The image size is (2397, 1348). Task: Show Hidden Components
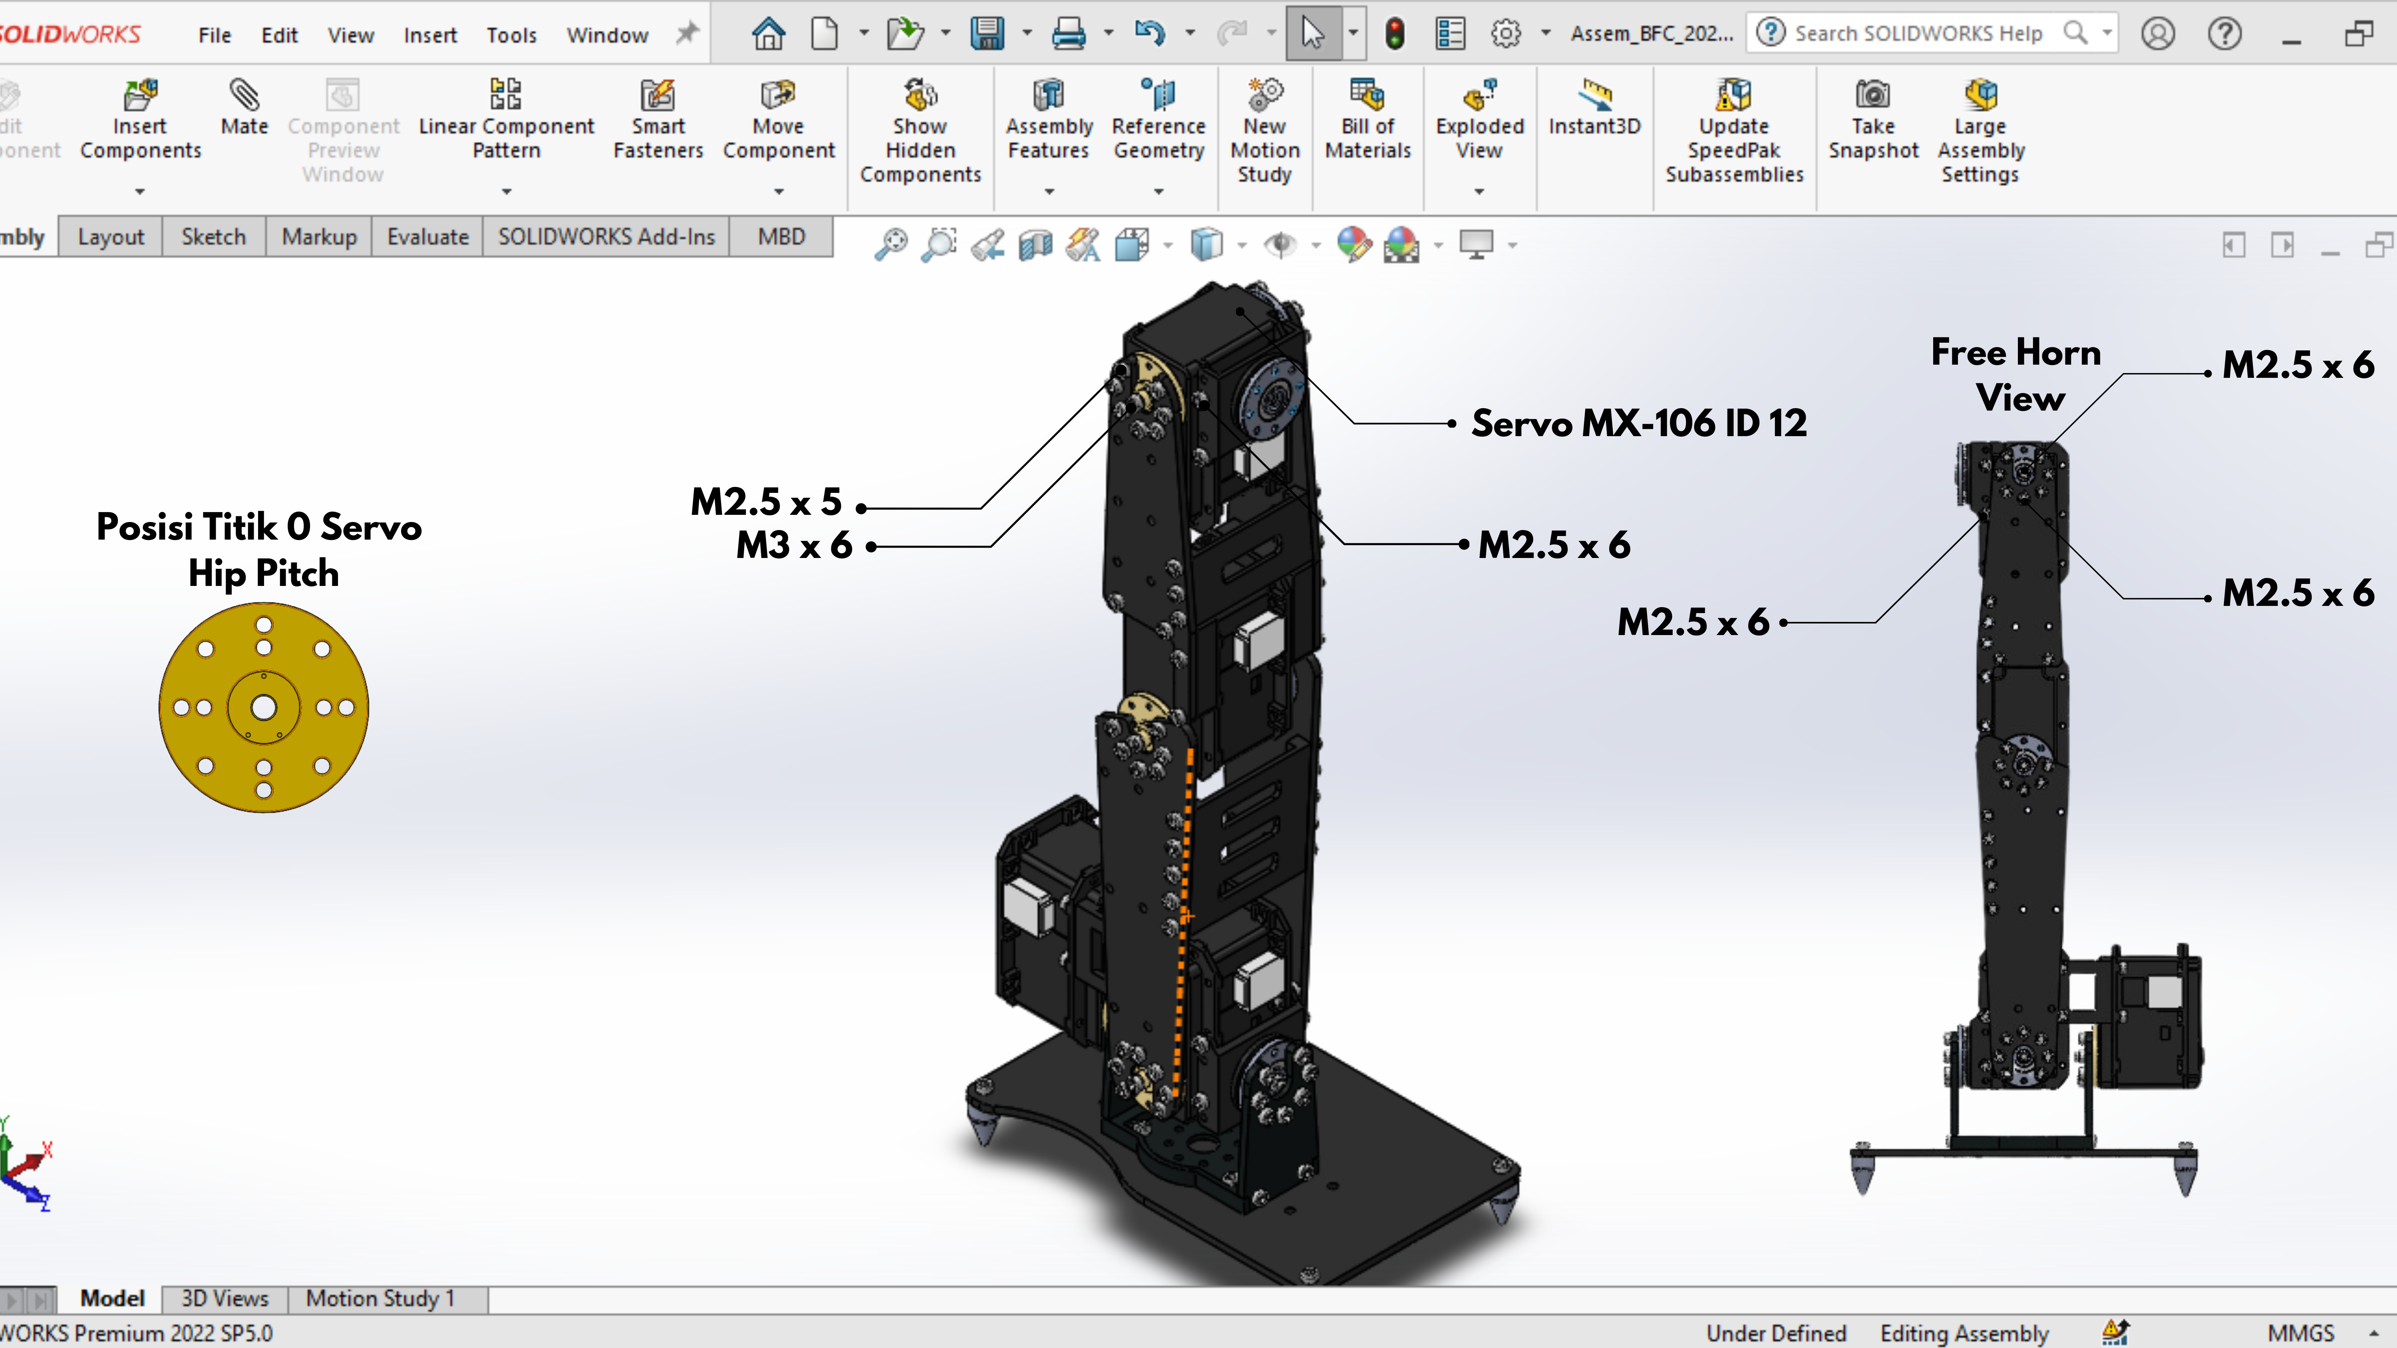[920, 132]
